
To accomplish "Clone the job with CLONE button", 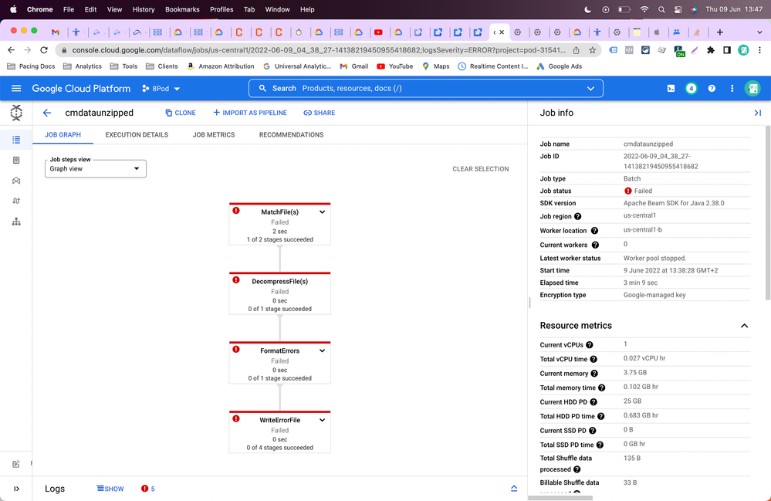I will click(x=181, y=113).
